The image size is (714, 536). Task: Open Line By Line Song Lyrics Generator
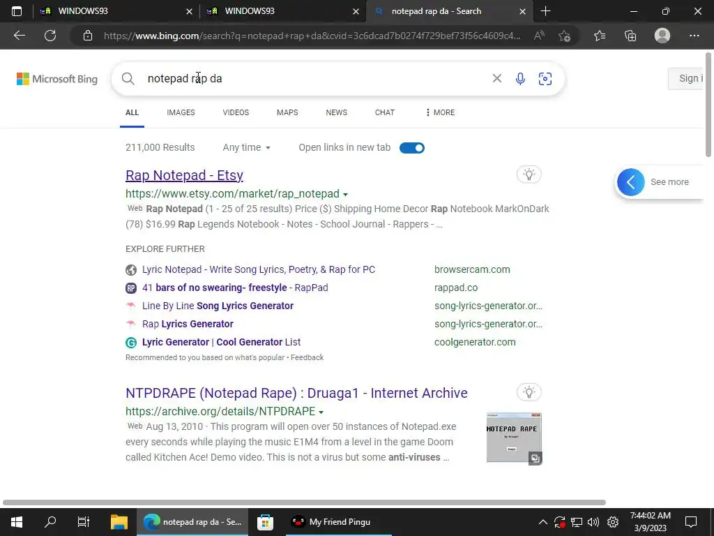coord(218,306)
